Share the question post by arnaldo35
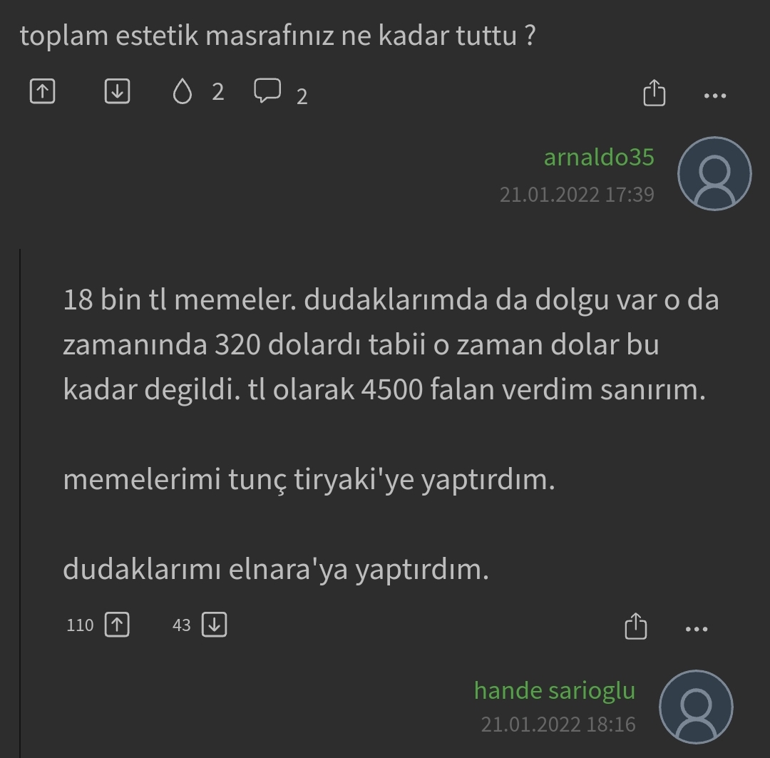The width and height of the screenshot is (770, 758). [x=654, y=93]
